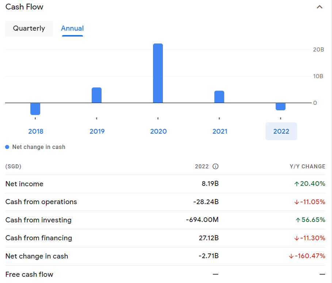
Task: Select the 2021 year label
Action: 220,131
